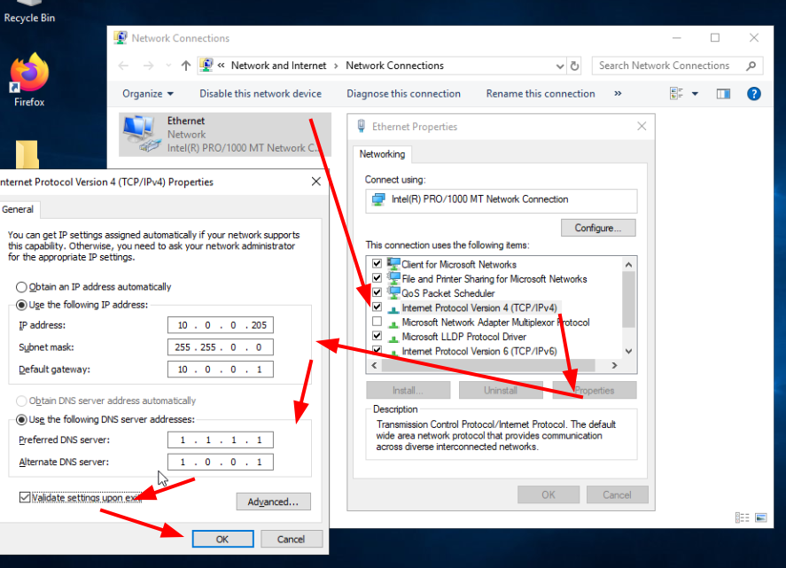
Task: Toggle the preview pane icon
Action: [x=723, y=94]
